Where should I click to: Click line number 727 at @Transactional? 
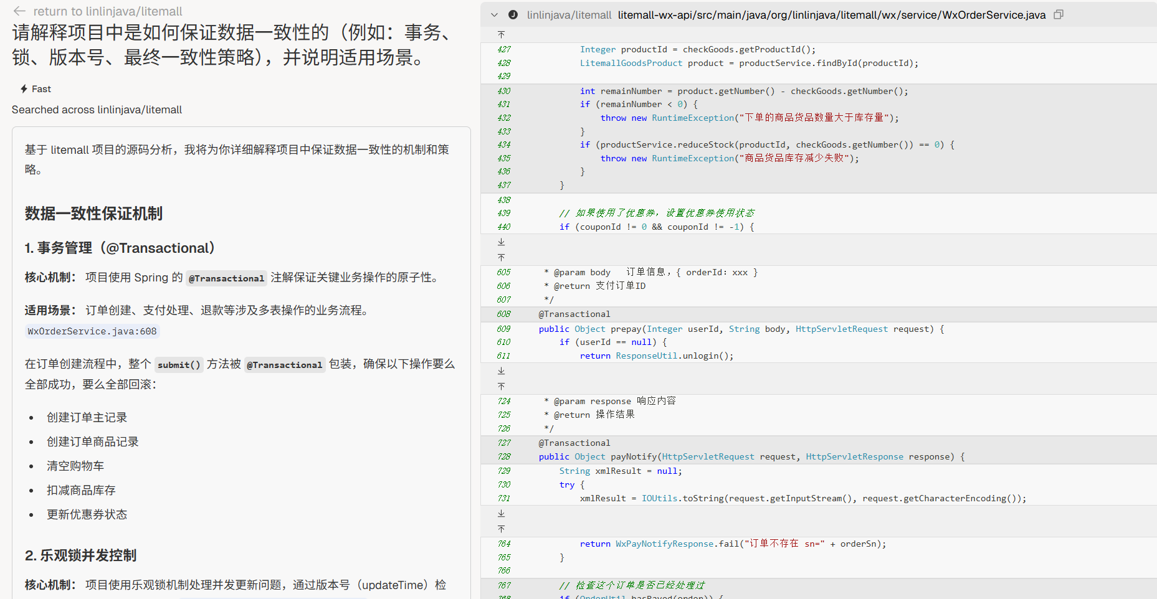pyautogui.click(x=503, y=443)
